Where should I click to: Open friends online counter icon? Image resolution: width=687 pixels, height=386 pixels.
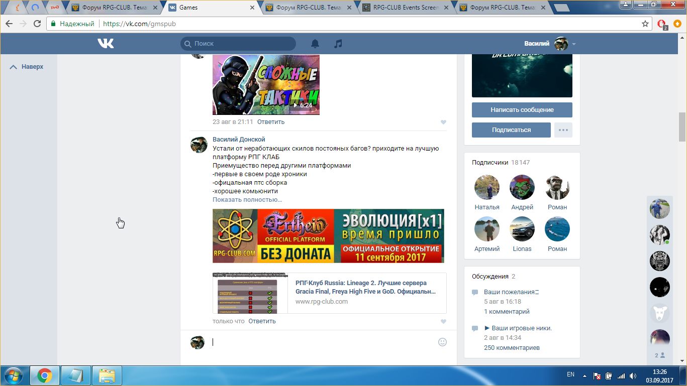[659, 355]
